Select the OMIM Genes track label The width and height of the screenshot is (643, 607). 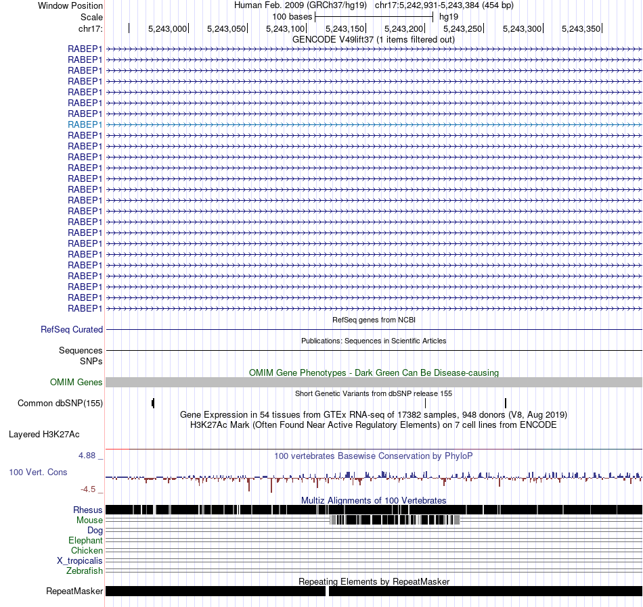(x=76, y=382)
